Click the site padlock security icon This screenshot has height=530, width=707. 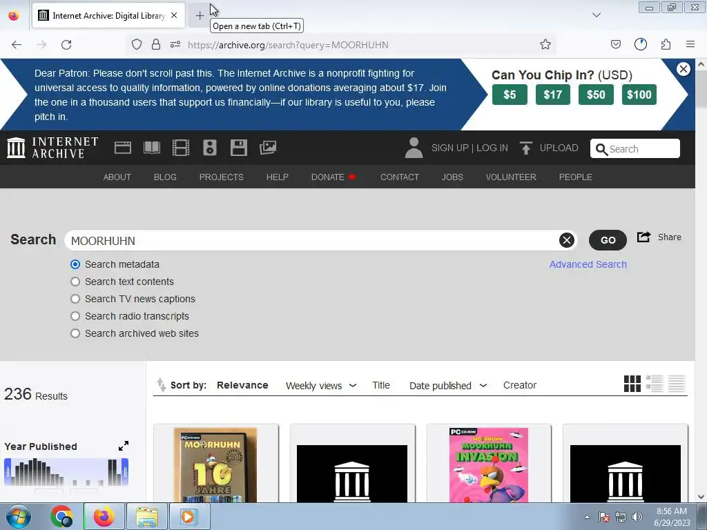156,45
